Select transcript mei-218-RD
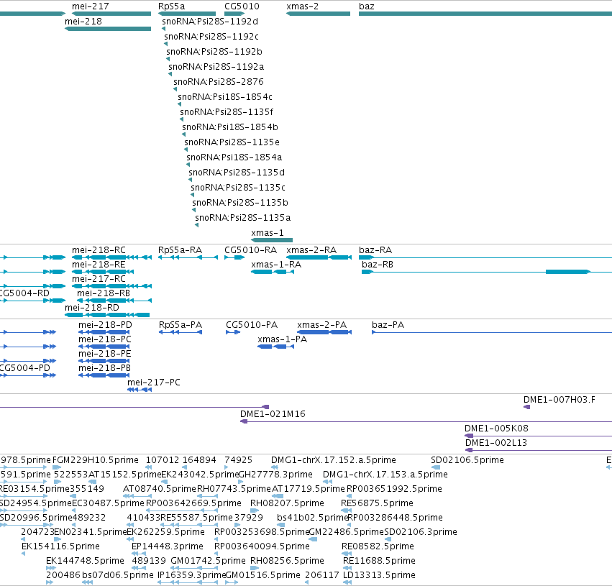This screenshot has width=612, height=586. click(107, 315)
